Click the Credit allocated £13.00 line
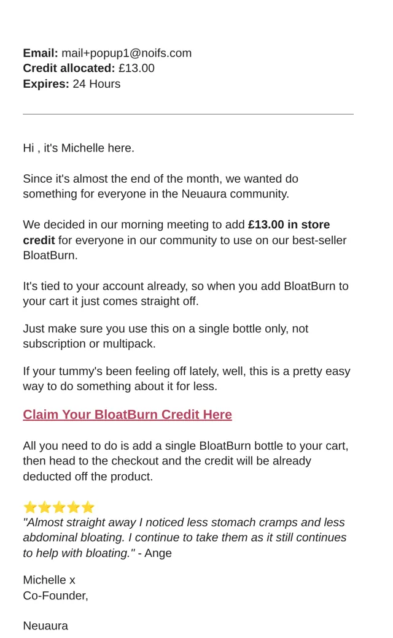This screenshot has width=393, height=638. [x=89, y=68]
